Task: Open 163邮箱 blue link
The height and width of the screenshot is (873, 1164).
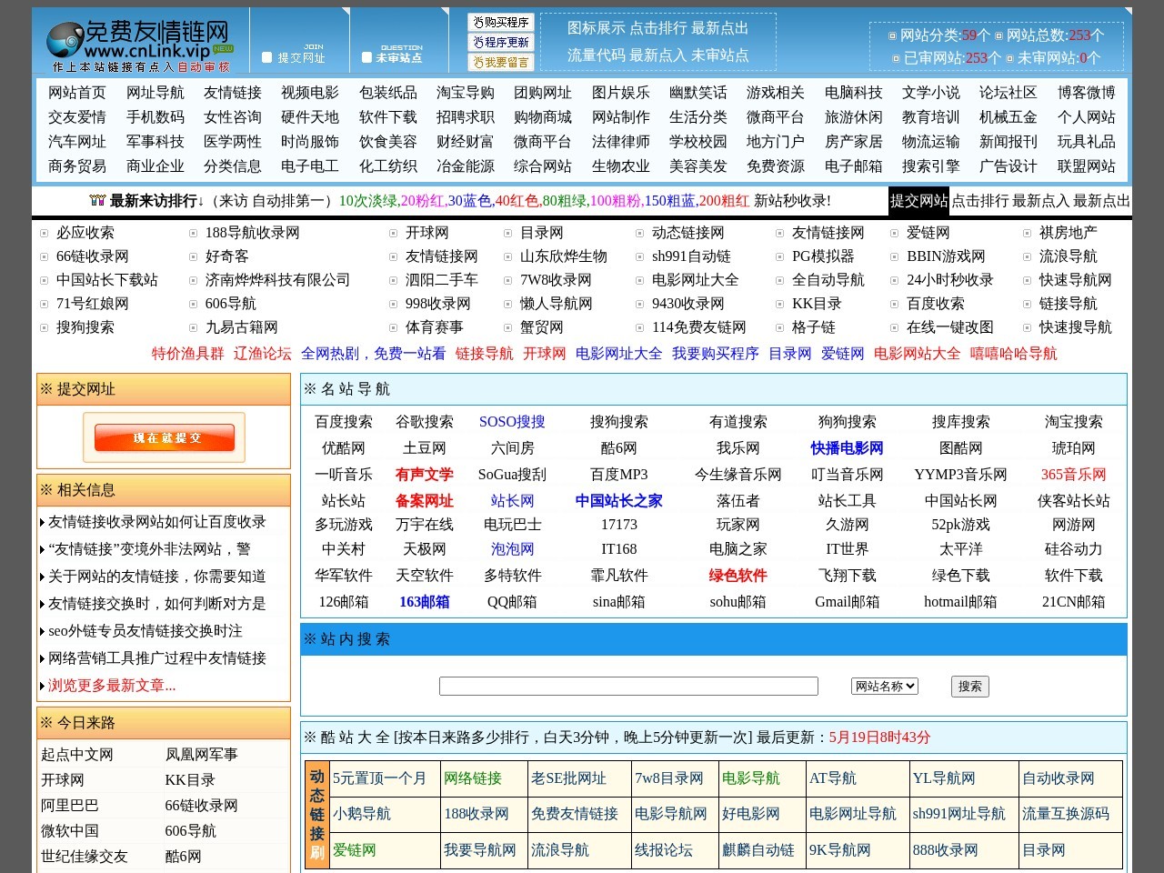Action: (x=425, y=602)
